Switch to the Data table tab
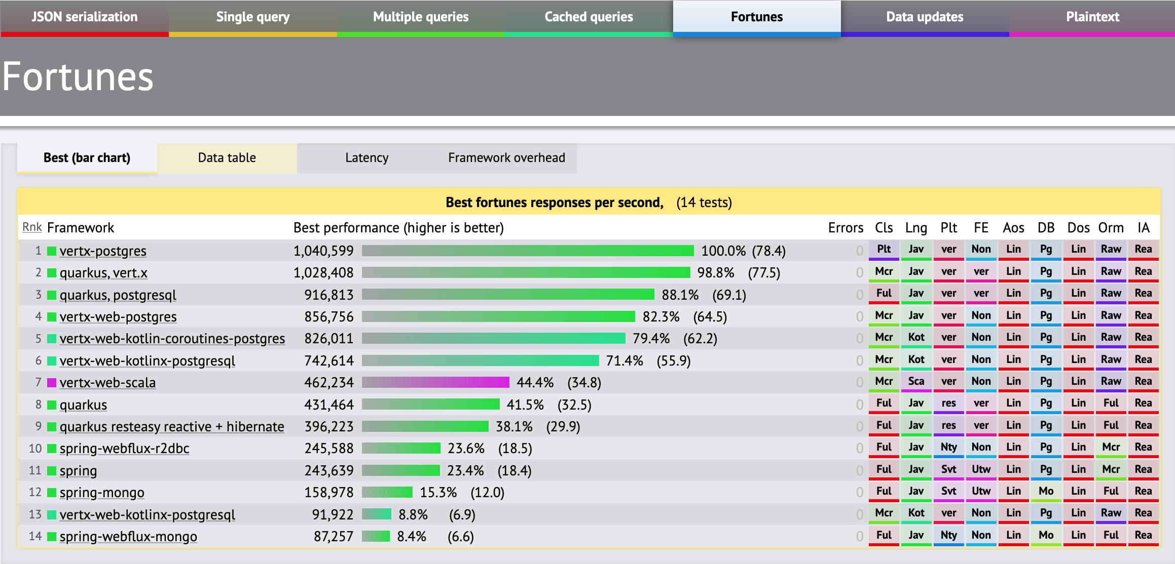Viewport: 1175px width, 564px height. point(227,158)
